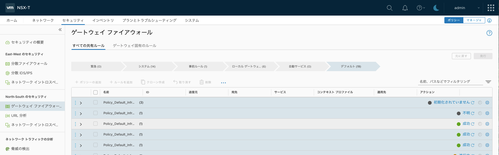Click the 不明 status link
The width and height of the screenshot is (499, 155).
(466, 113)
